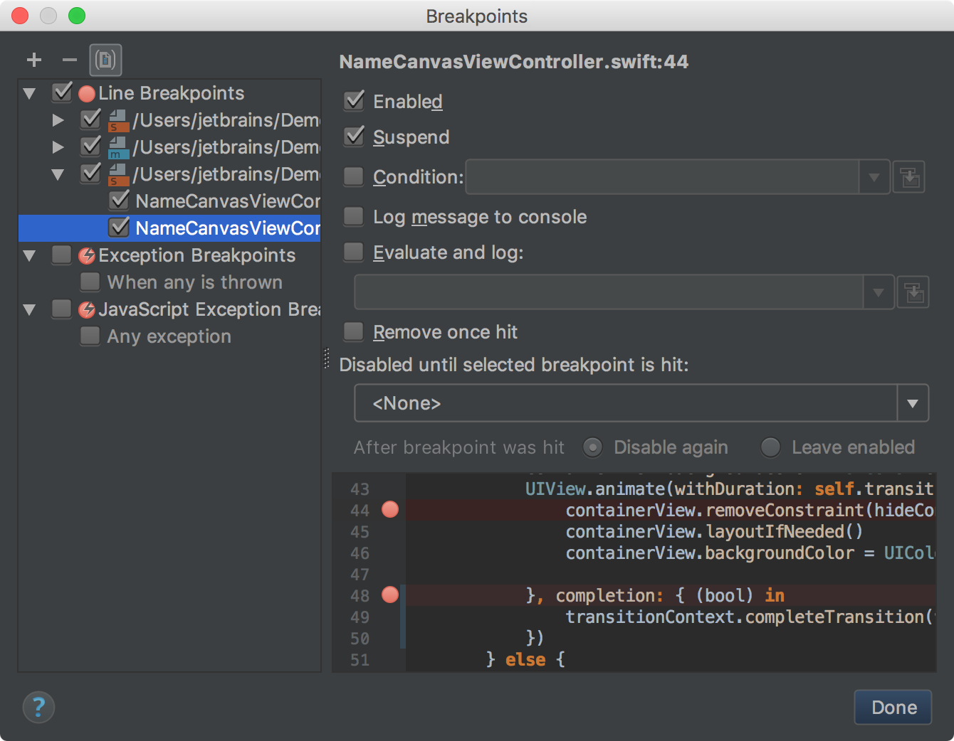Select the highlighted NameCanvasViewController breakpoint entry
The image size is (954, 741).
(x=226, y=228)
